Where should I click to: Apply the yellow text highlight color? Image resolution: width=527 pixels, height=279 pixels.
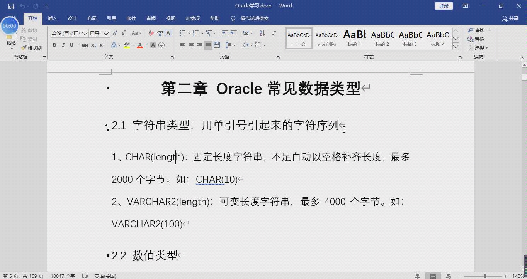[127, 45]
